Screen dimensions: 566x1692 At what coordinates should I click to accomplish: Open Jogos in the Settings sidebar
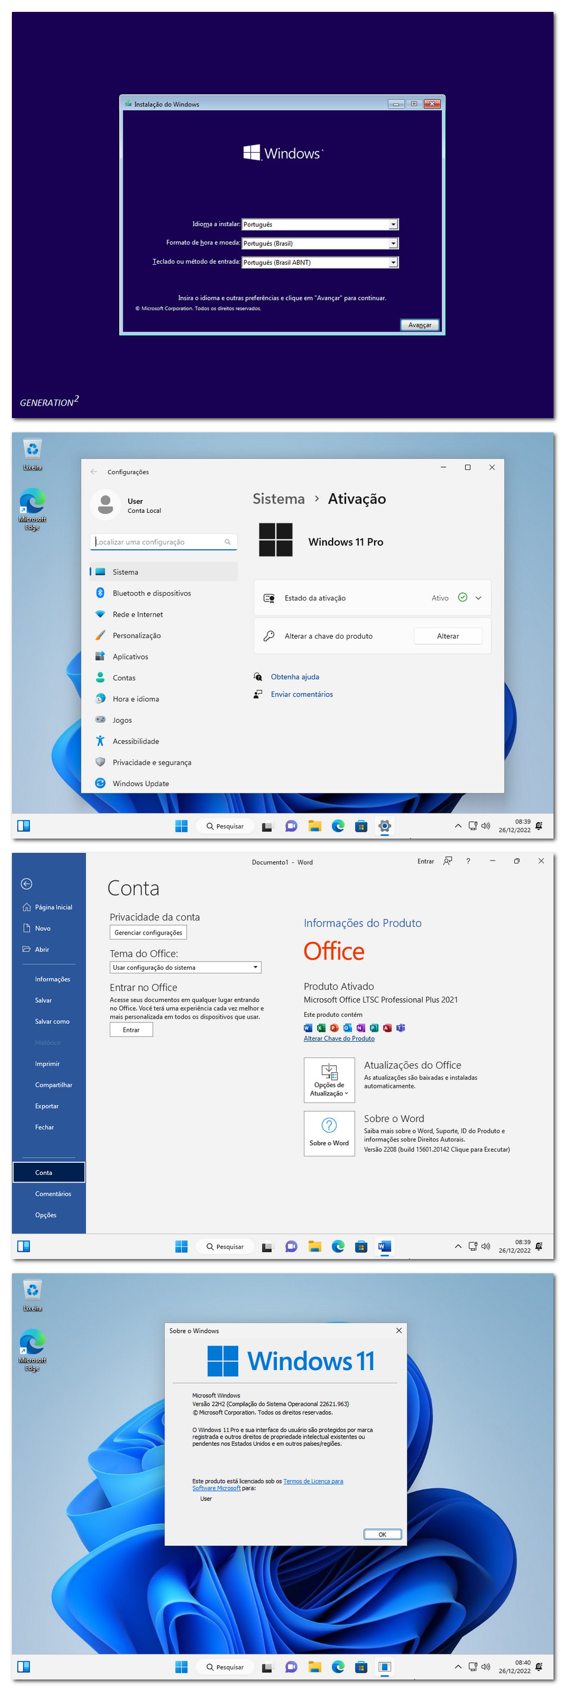[163, 720]
